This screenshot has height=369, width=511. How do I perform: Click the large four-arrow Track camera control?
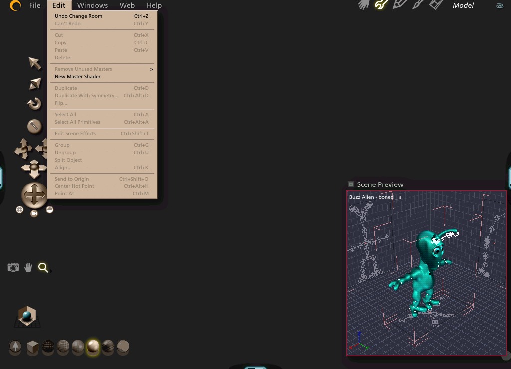(34, 195)
